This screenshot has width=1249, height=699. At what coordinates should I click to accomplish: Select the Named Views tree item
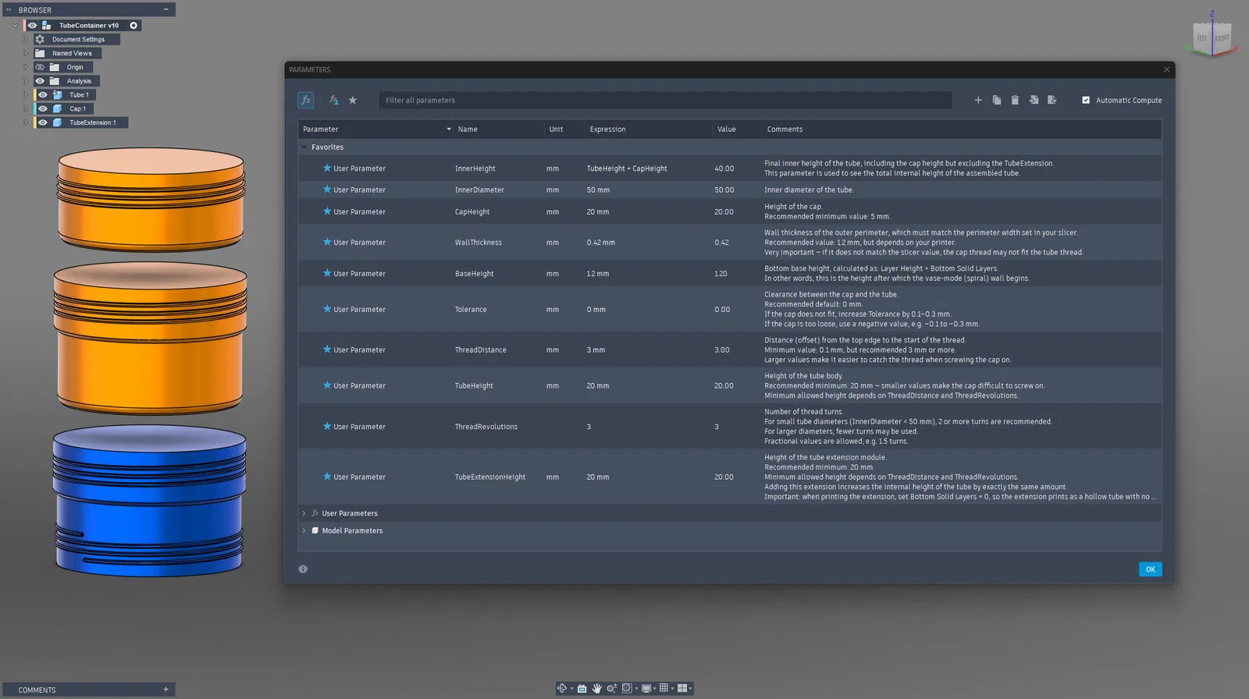pyautogui.click(x=72, y=53)
